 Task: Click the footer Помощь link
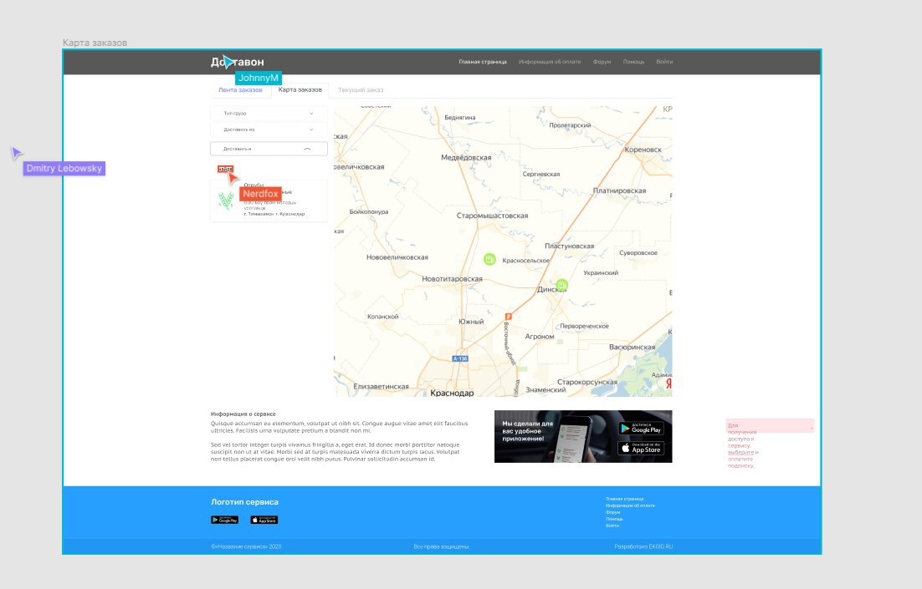tap(614, 519)
